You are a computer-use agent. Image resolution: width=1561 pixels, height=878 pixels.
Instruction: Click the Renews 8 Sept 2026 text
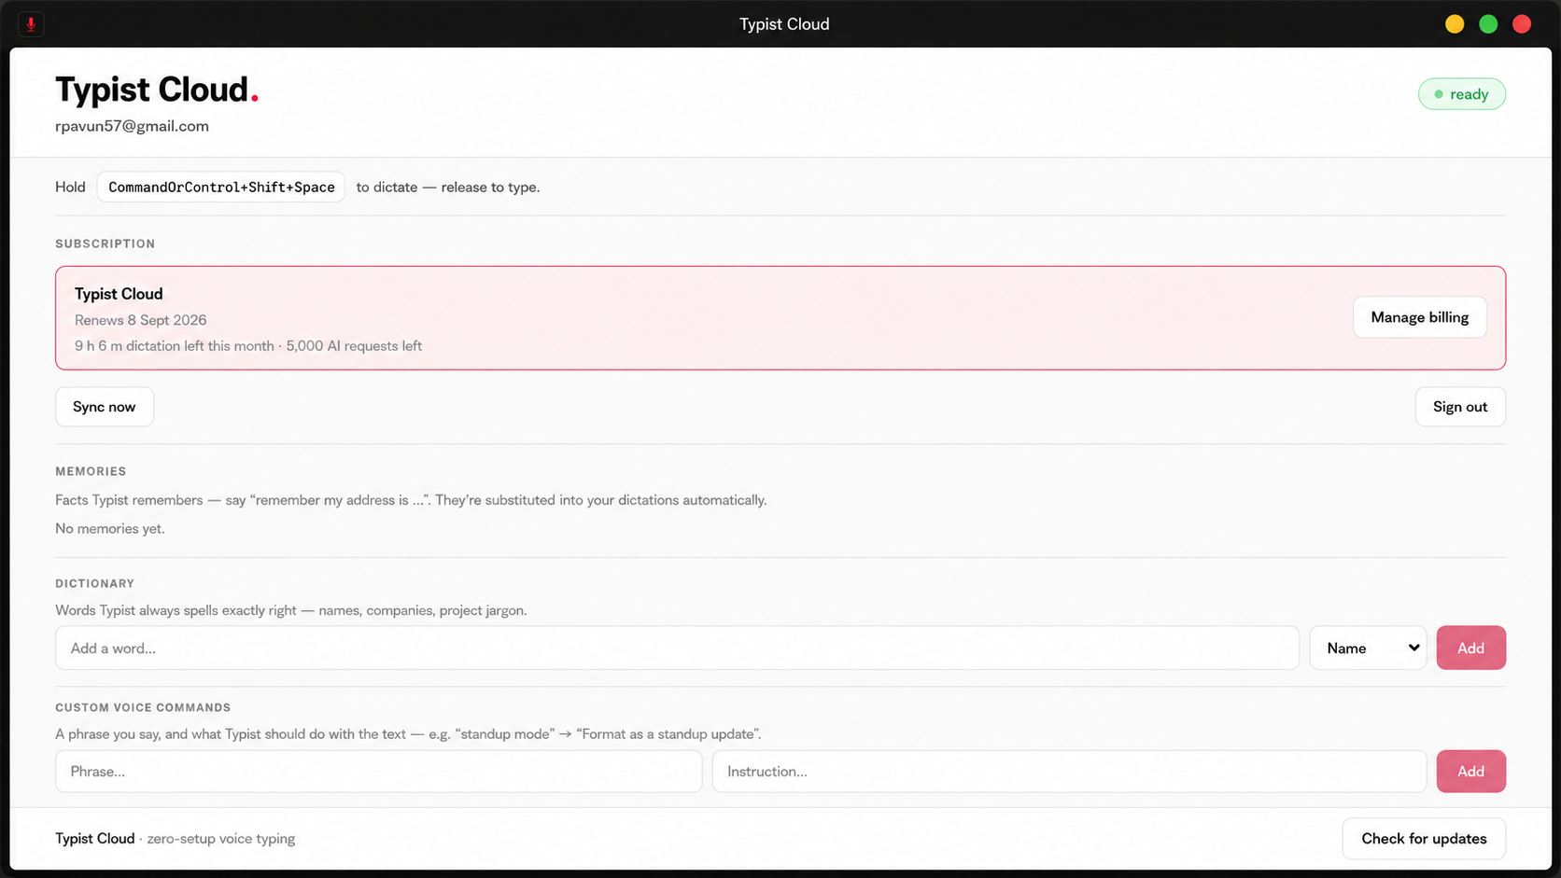pyautogui.click(x=141, y=320)
